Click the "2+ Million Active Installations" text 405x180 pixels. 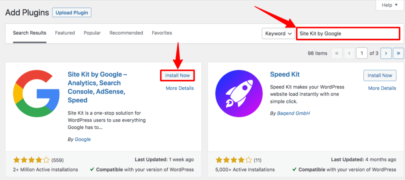click(x=45, y=170)
